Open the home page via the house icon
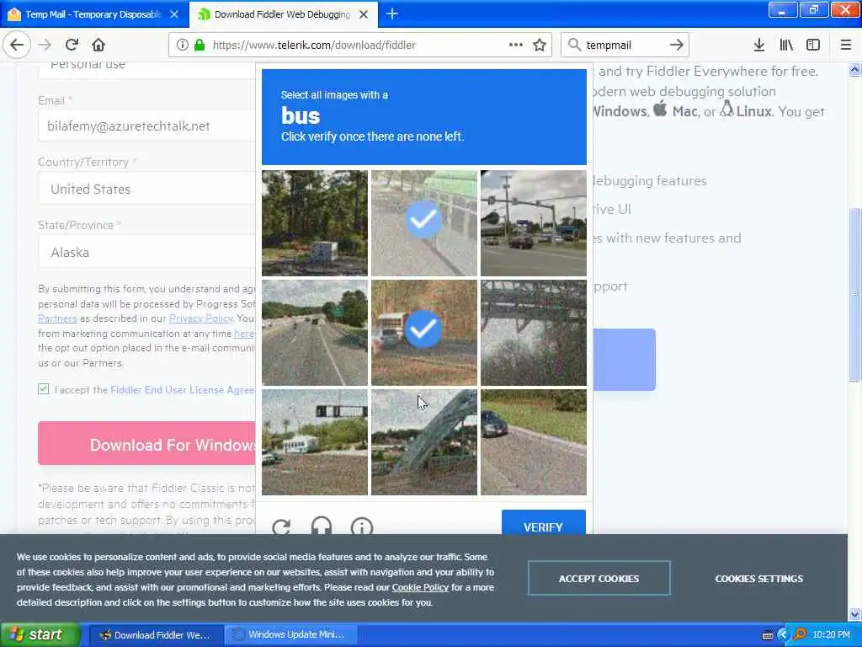The width and height of the screenshot is (862, 647). point(98,45)
